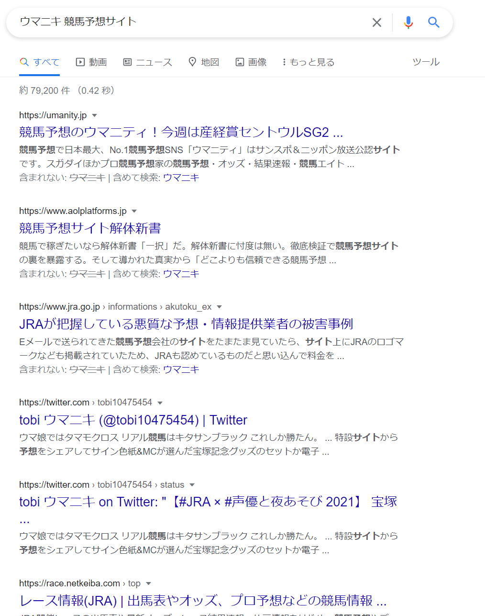Open JRA悪質な予想 被害事例 result link
This screenshot has height=616, width=485.
point(186,324)
